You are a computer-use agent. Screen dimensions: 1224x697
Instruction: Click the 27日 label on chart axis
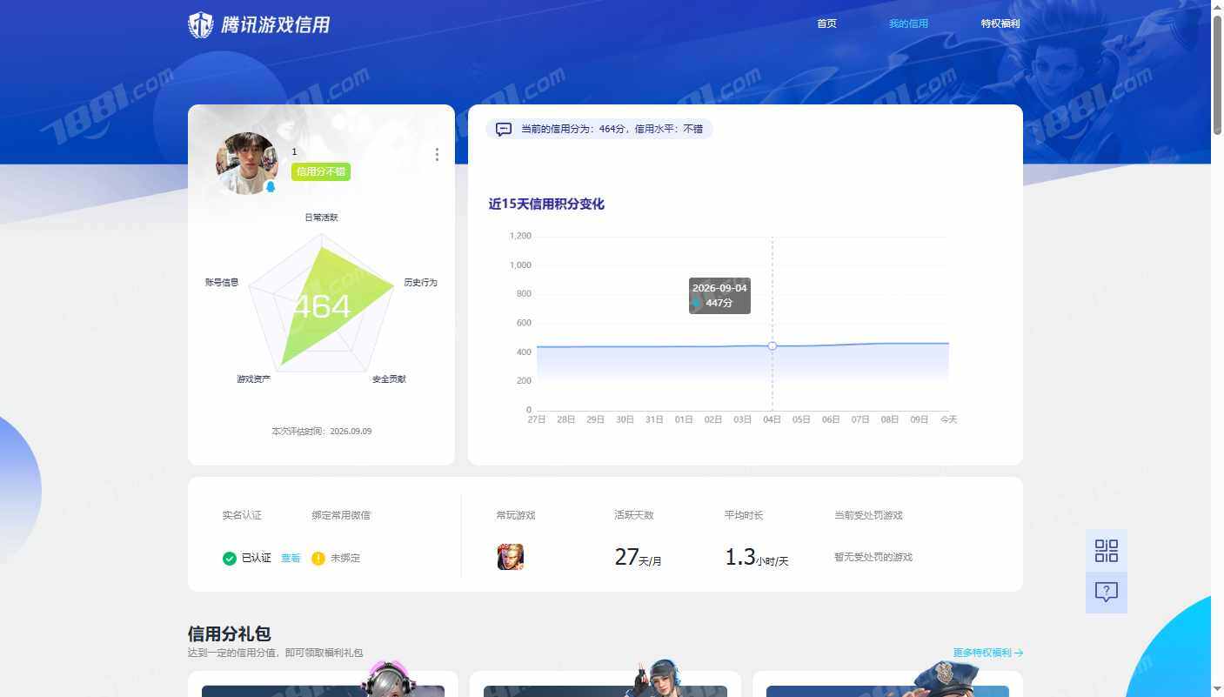[537, 420]
